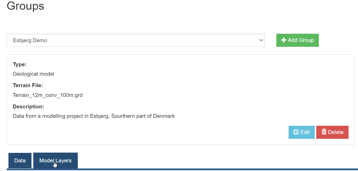
Task: Click the 'Terrain File:' label
Action: point(28,85)
